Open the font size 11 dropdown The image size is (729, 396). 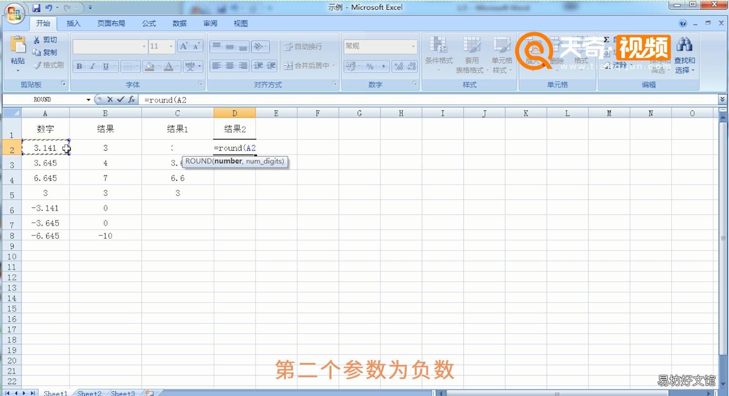coord(171,46)
